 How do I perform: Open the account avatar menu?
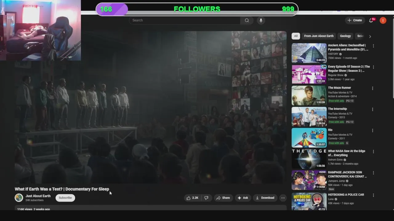(x=383, y=20)
